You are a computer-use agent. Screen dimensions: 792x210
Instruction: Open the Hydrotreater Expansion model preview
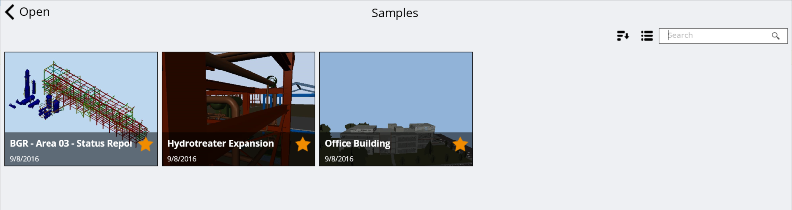tap(239, 92)
